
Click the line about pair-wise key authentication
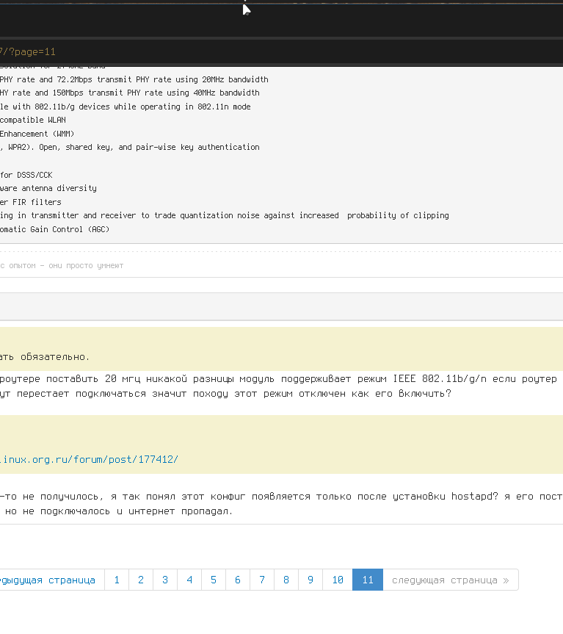130,147
